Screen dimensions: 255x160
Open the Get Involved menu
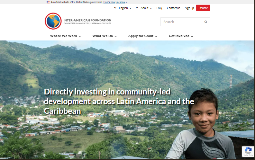pyautogui.click(x=181, y=36)
